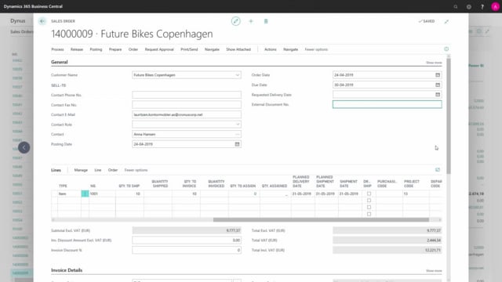Screen dimensions: 502x282
Task: Open the Order menu in the action bar
Action: pos(133,49)
